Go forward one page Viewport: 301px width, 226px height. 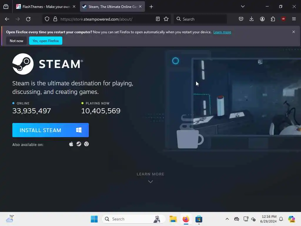coord(18,19)
